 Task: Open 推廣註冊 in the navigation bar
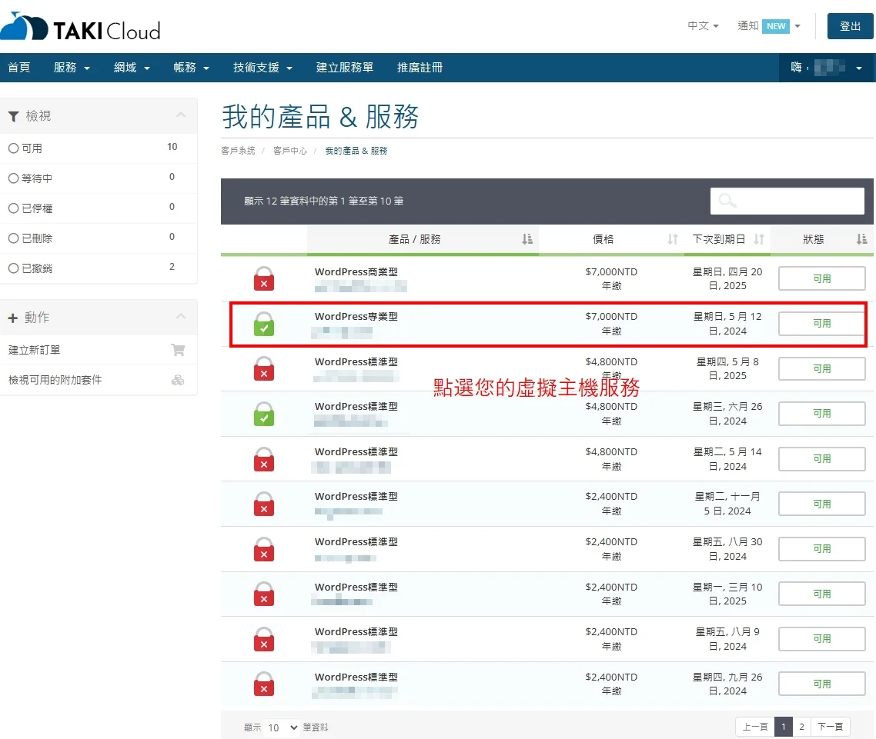pyautogui.click(x=420, y=68)
